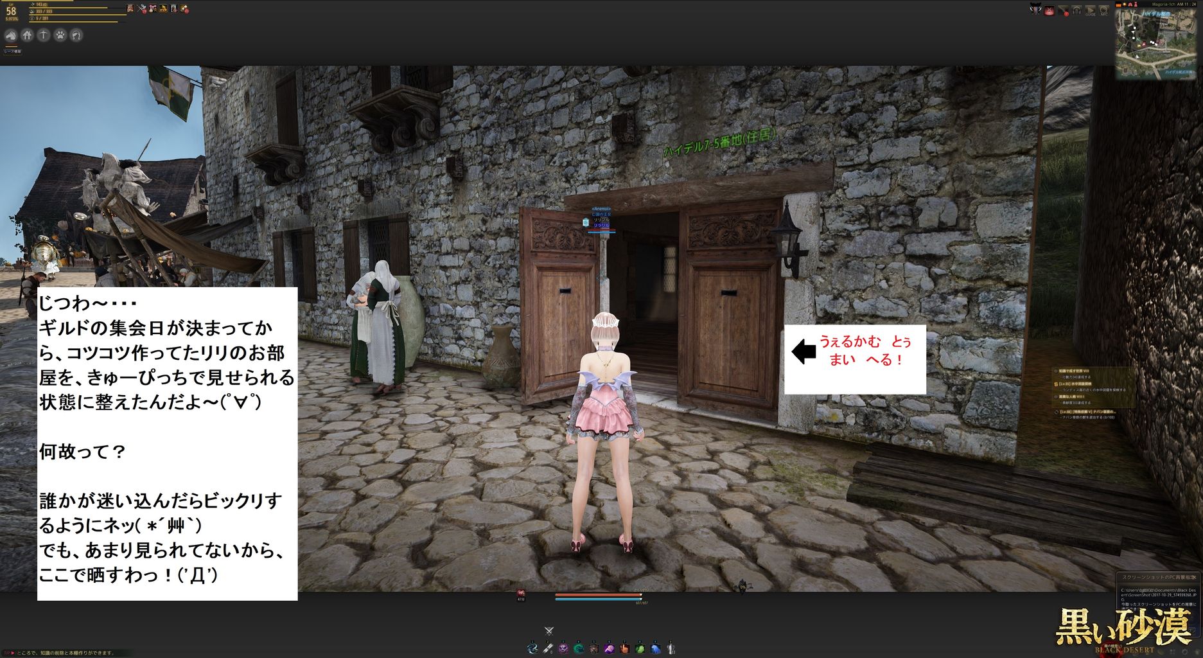Open the winged emblem icon at top right

pos(1035,10)
